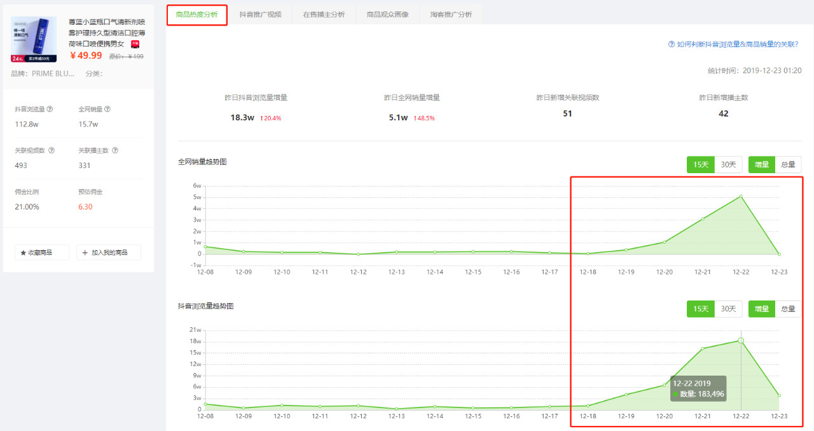
Task: Click the 12-22 data point on sales chart
Action: [741, 196]
